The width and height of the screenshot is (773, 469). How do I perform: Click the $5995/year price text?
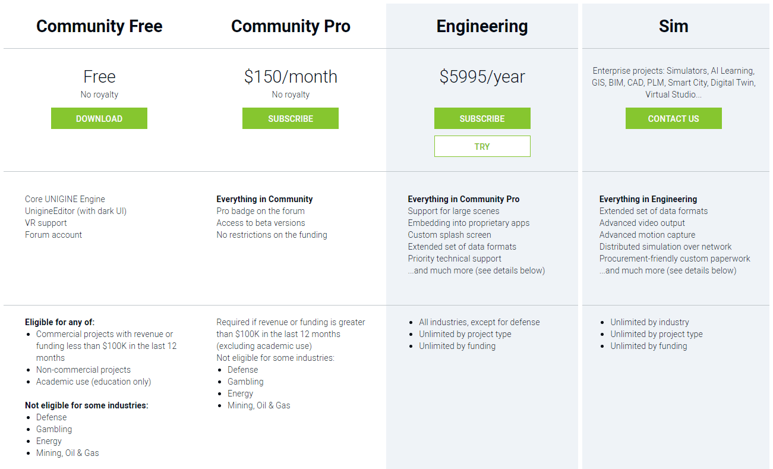click(x=482, y=77)
